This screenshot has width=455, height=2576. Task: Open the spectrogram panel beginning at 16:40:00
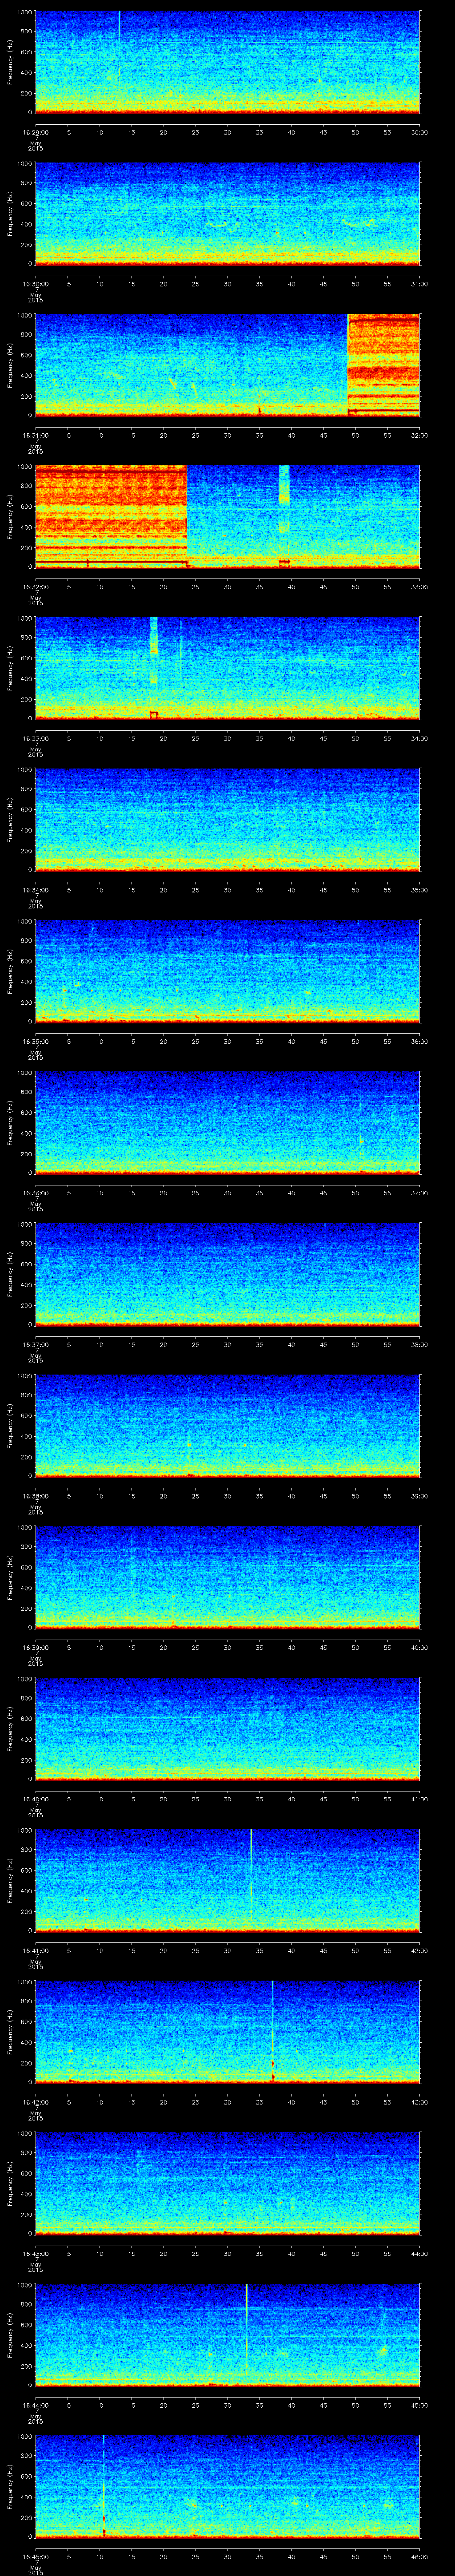[227, 1729]
